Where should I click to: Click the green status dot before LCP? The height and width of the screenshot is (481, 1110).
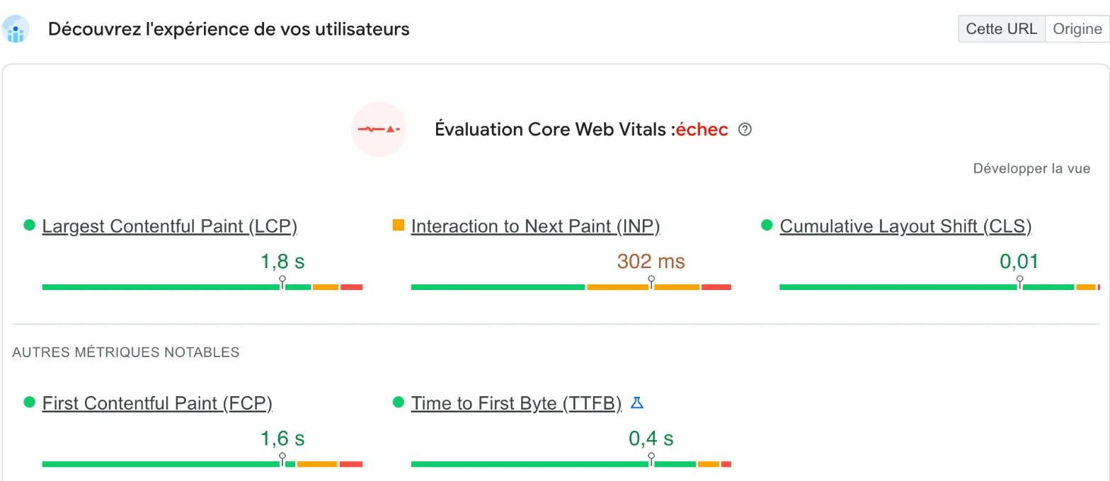(29, 226)
